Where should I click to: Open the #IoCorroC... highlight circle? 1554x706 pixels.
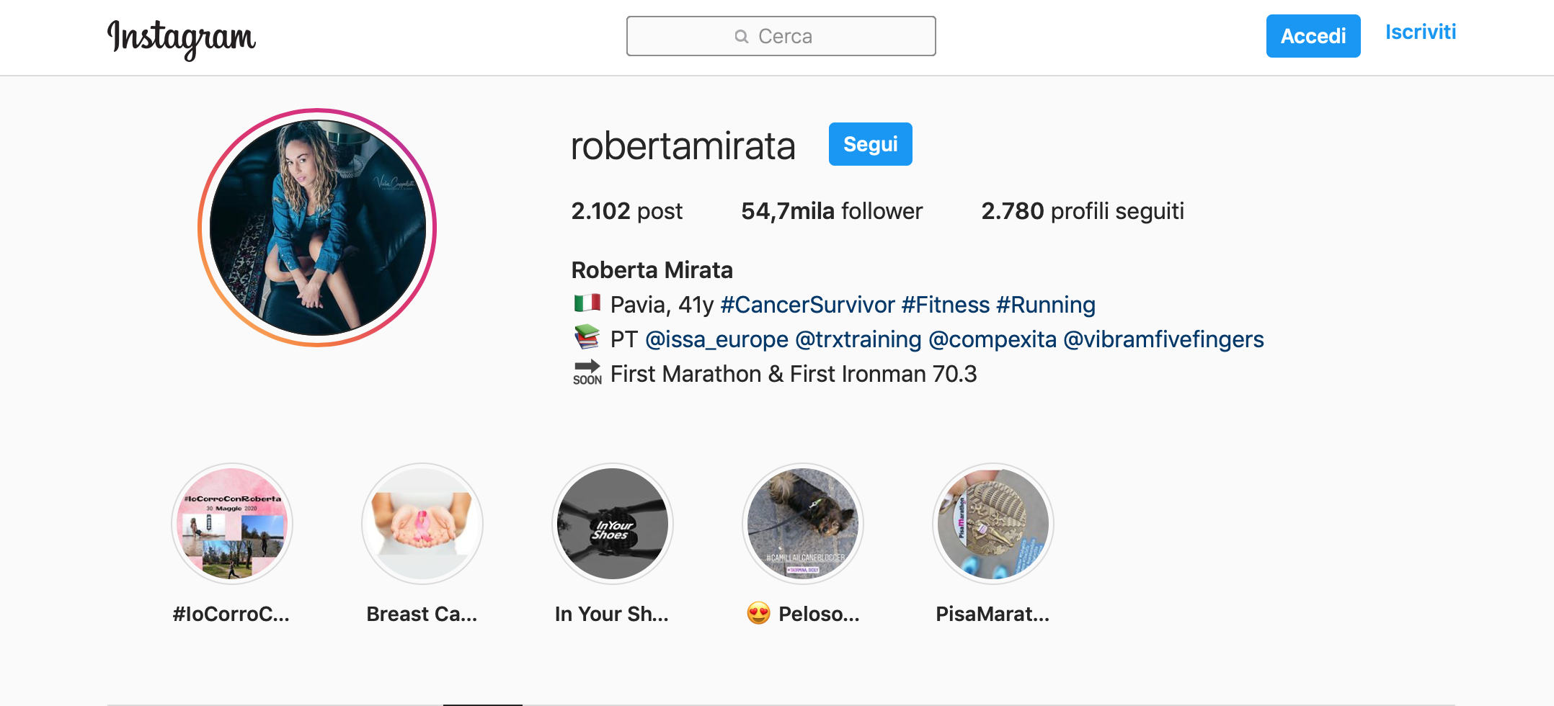(232, 524)
